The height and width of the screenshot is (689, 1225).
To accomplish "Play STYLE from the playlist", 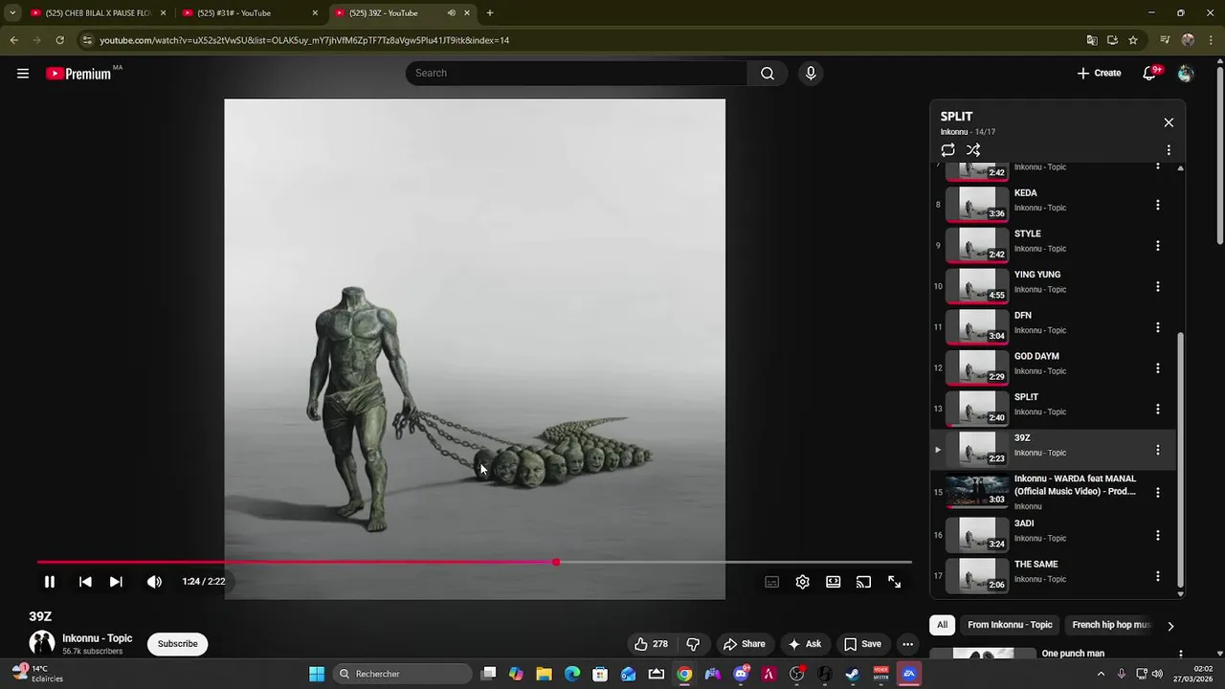I will 1053,245.
